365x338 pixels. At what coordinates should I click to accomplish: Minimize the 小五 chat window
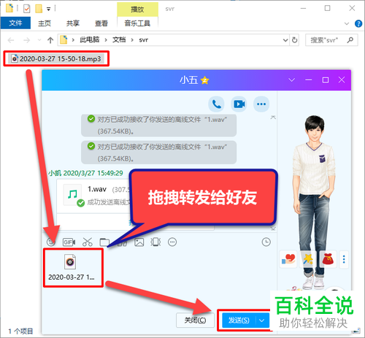pyautogui.click(x=309, y=80)
